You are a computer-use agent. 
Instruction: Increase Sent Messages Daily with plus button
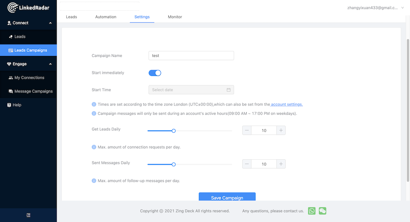281,164
